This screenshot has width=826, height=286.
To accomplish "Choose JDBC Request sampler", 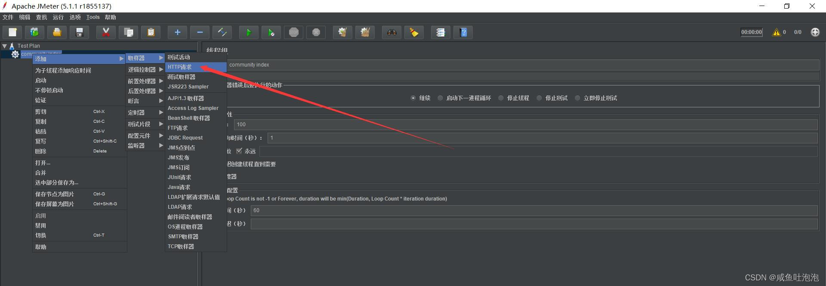I will pos(196,138).
